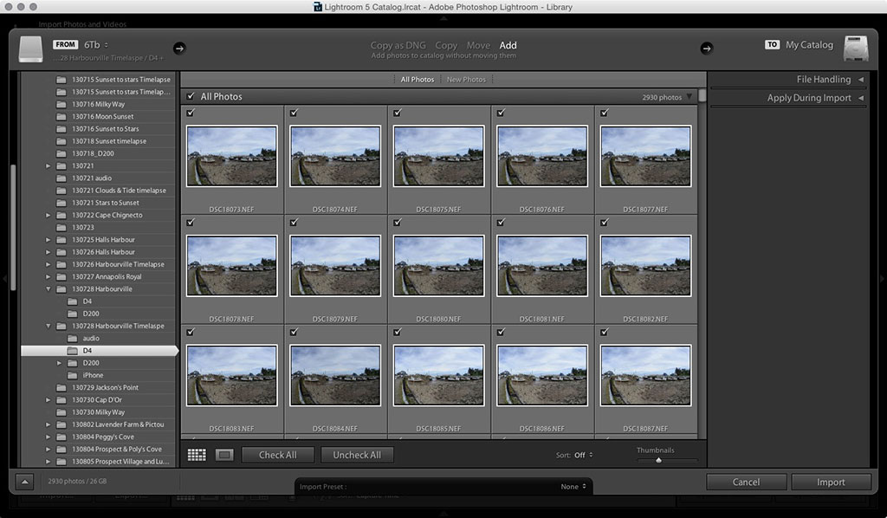Select the 130718_D200 folder icon
This screenshot has width=887, height=518.
click(x=62, y=153)
